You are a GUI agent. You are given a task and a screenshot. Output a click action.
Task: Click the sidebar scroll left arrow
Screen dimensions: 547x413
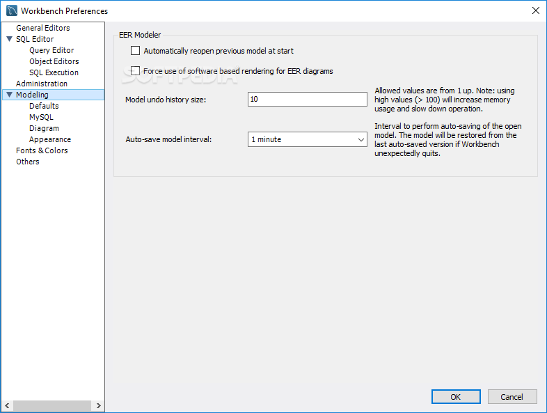[x=7, y=405]
